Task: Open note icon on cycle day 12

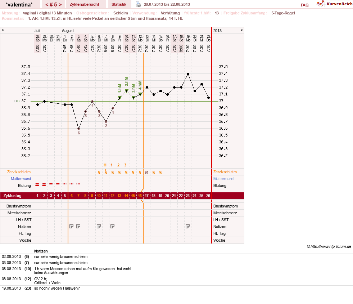Action: point(112,227)
